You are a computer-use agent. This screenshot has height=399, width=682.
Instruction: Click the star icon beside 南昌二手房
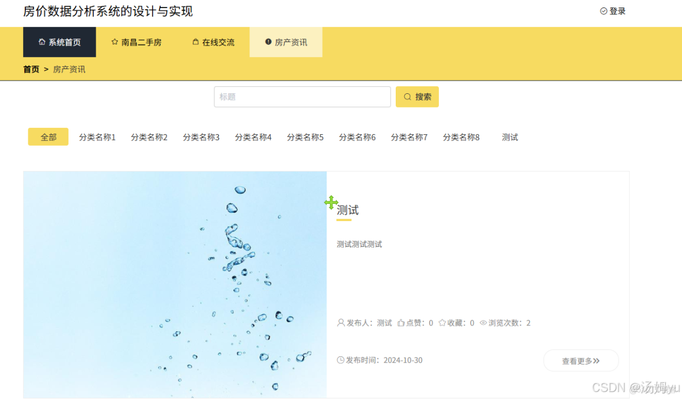click(x=115, y=41)
